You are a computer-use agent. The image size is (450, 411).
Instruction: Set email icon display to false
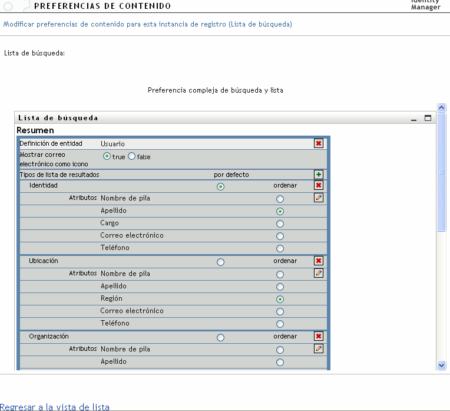131,156
